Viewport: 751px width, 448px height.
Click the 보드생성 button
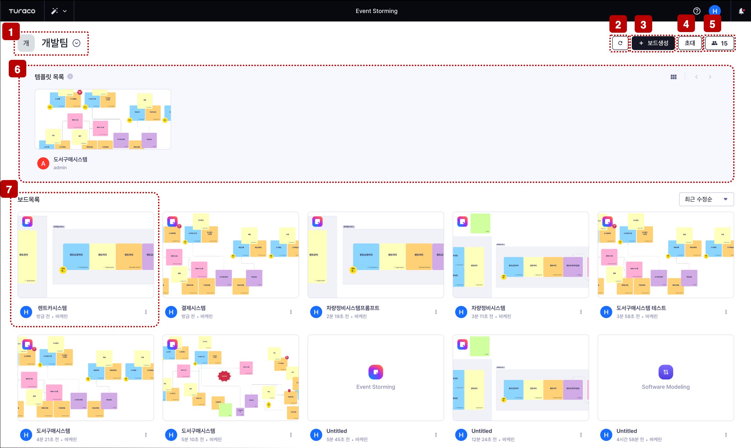coord(653,43)
